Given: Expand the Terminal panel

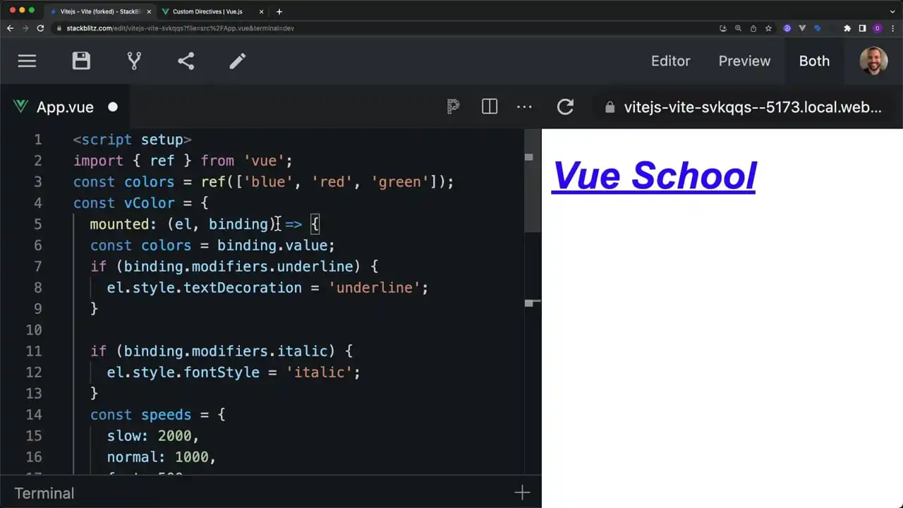Looking at the screenshot, I should 44,493.
